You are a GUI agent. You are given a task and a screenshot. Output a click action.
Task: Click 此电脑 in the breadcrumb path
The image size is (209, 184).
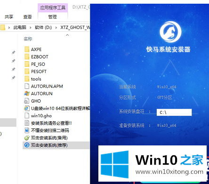(20, 28)
